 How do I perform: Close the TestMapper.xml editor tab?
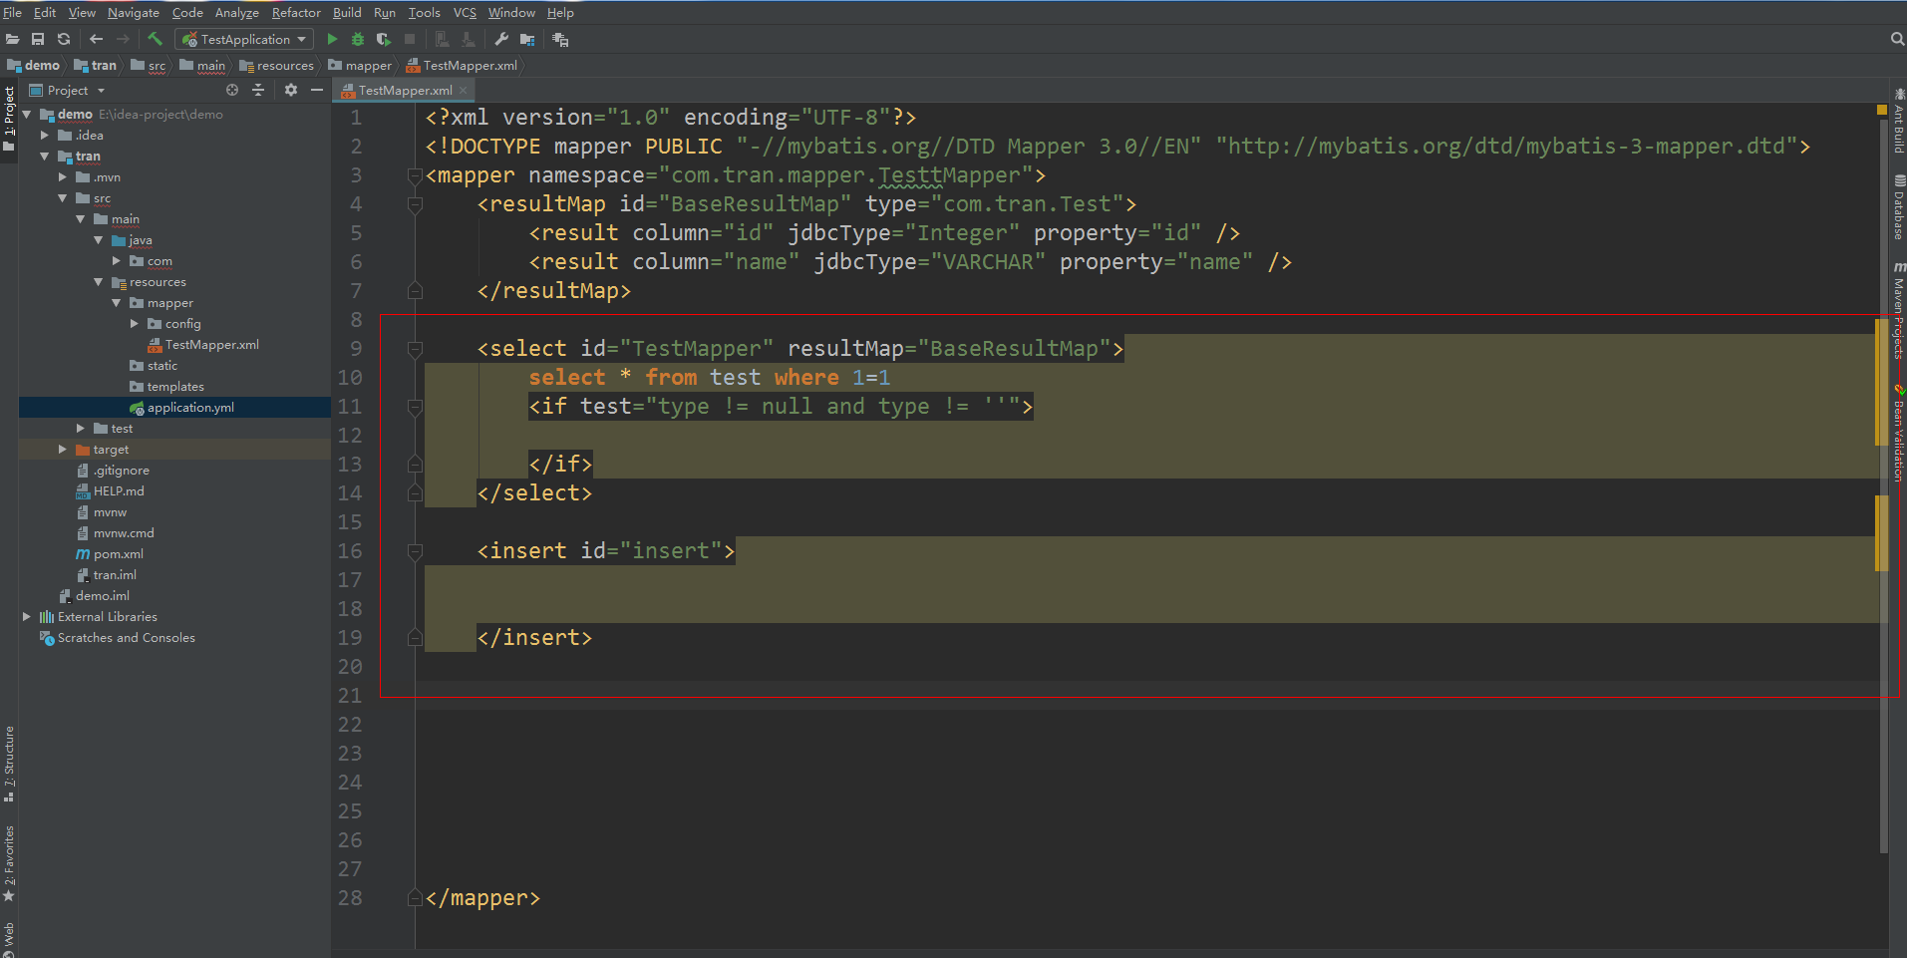coord(463,90)
